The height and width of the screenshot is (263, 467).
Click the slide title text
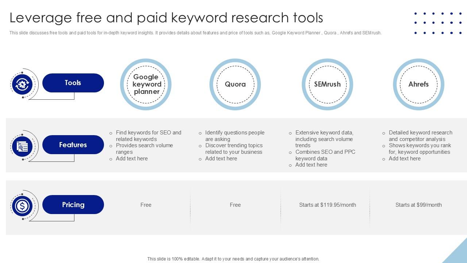pos(167,17)
